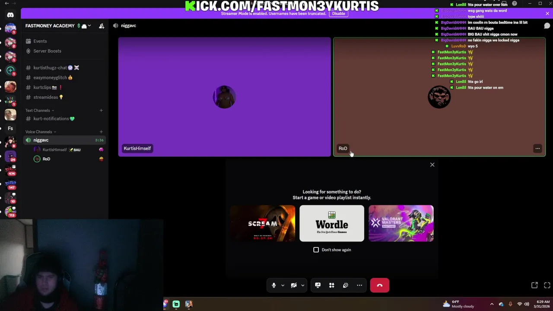The width and height of the screenshot is (553, 311).
Task: Dismiss the Streamer Mode banner with the X
Action: pos(547,13)
